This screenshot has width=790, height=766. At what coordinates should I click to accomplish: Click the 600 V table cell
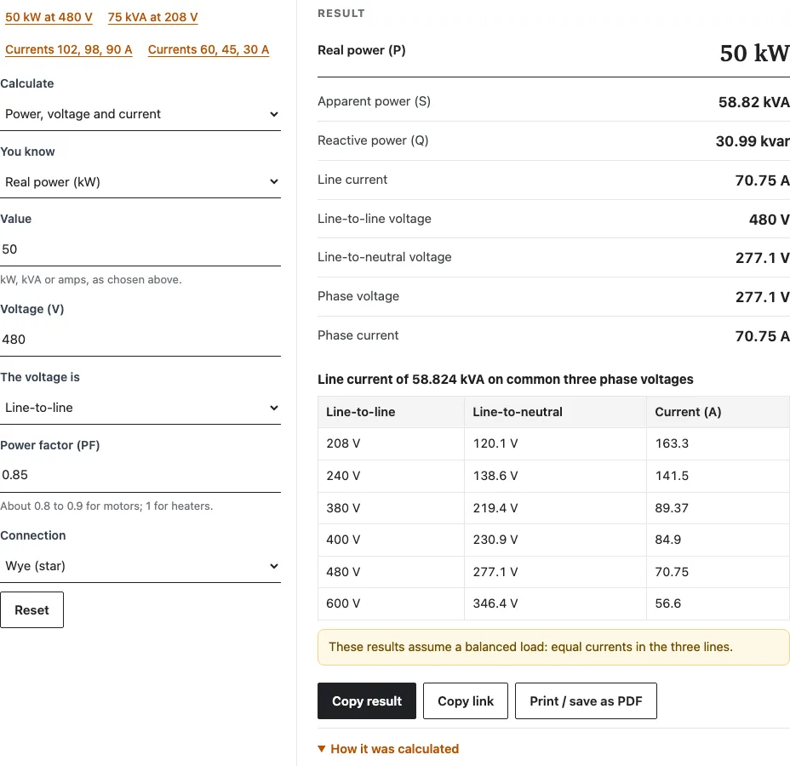pyautogui.click(x=391, y=603)
